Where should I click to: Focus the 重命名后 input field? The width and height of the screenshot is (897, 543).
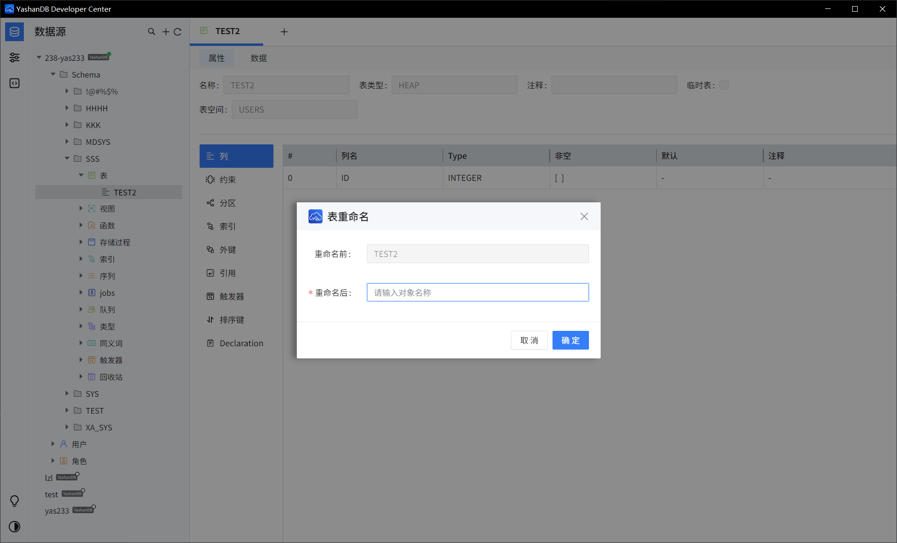(x=478, y=293)
